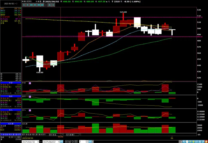Click the 525.00 high price label
This screenshot has width=208, height=143.
pos(123,12)
